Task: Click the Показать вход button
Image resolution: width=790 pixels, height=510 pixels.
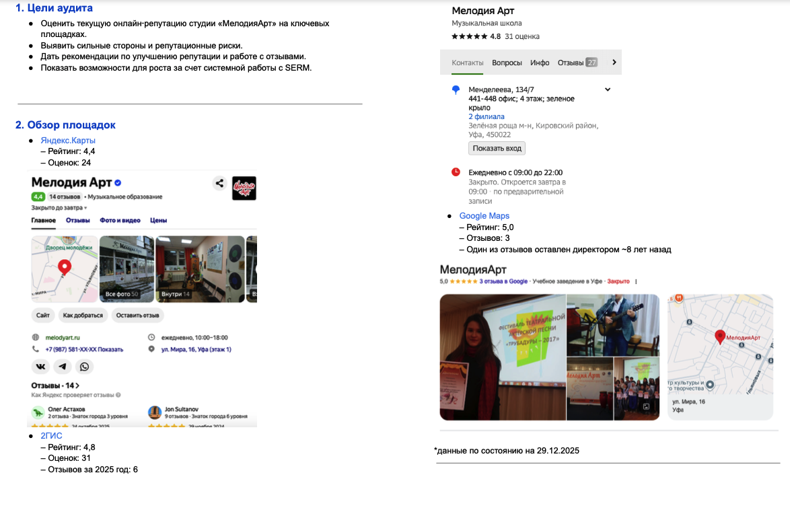Action: [497, 148]
